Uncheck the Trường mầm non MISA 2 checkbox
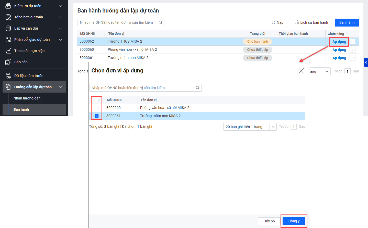The height and width of the screenshot is (228, 368). point(96,116)
